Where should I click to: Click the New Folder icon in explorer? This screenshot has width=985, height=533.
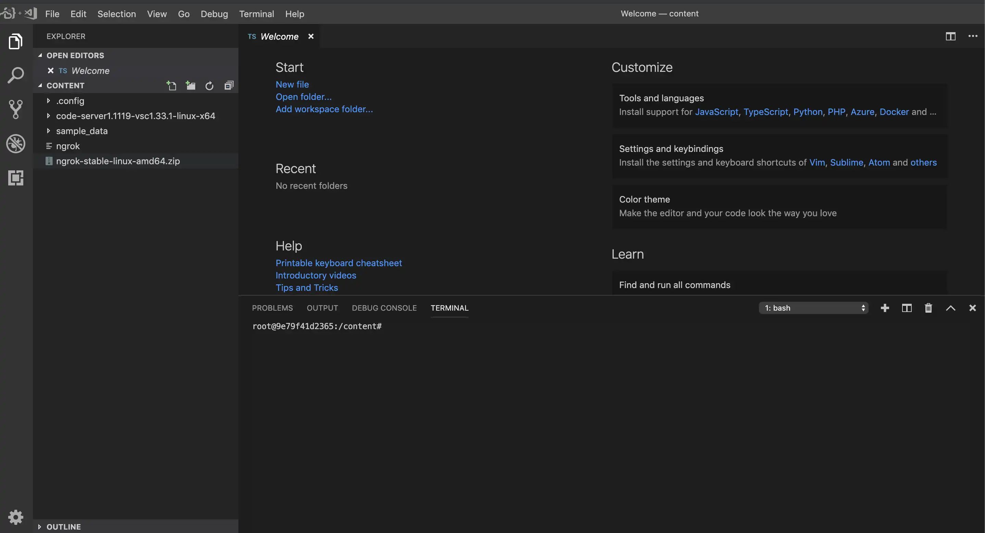pos(190,86)
